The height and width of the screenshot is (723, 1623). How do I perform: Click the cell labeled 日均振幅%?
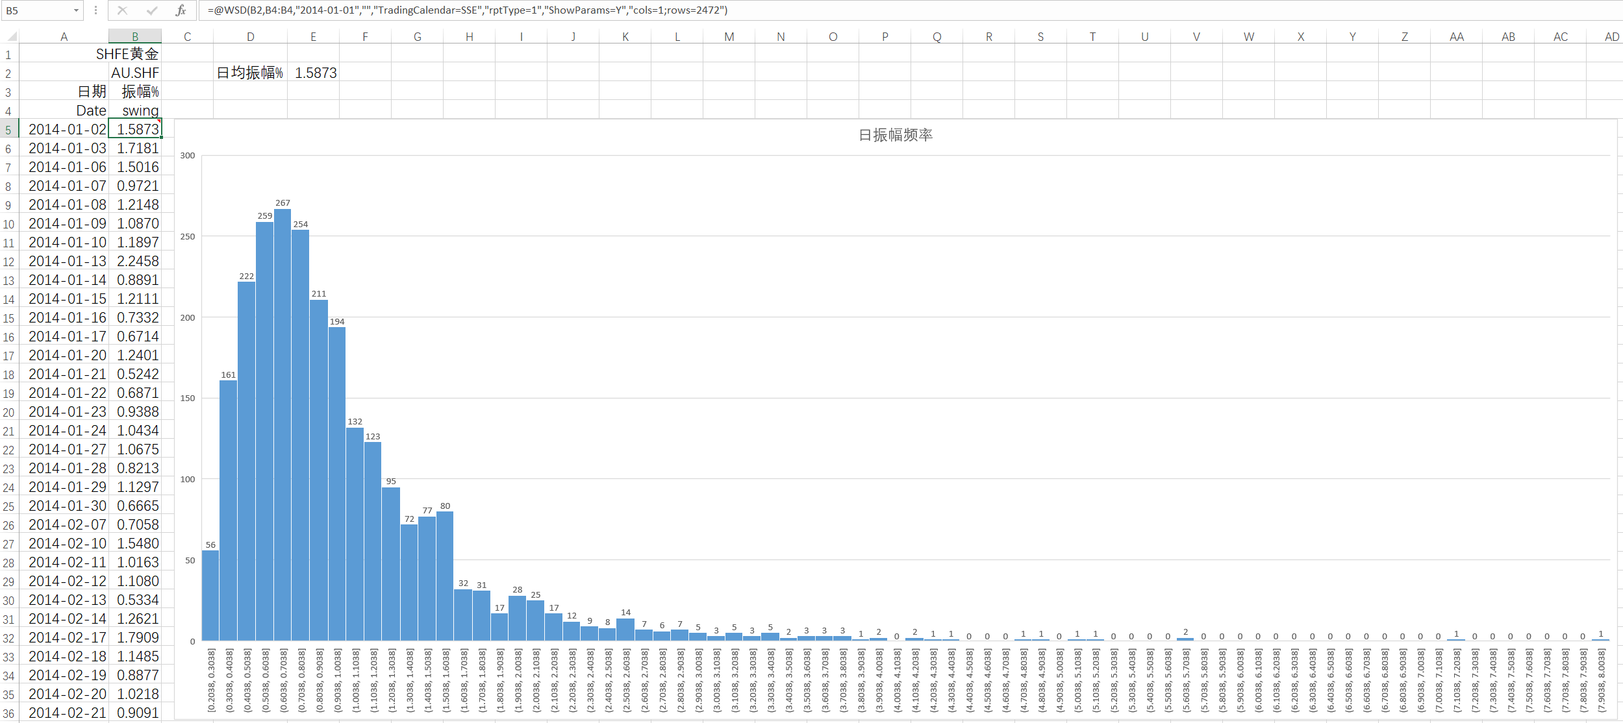click(x=250, y=73)
